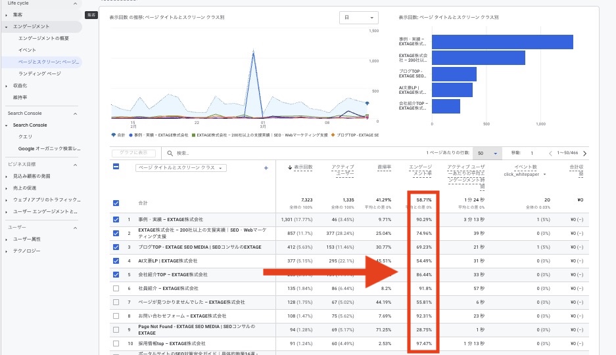Open エンゲージメントの概要 report
Image resolution: width=616 pixels, height=355 pixels.
(x=43, y=38)
